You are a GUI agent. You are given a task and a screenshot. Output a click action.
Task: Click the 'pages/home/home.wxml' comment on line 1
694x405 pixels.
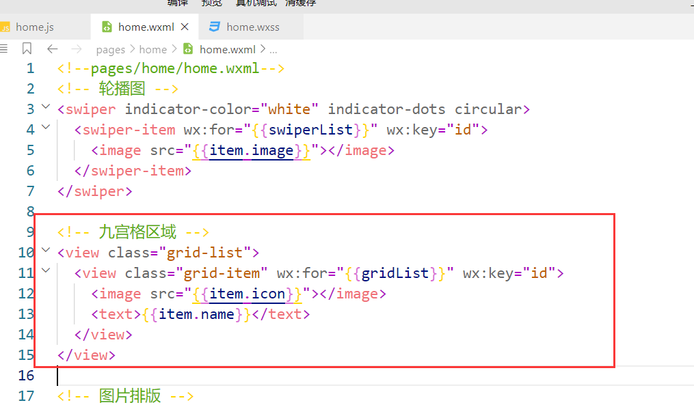(x=175, y=68)
